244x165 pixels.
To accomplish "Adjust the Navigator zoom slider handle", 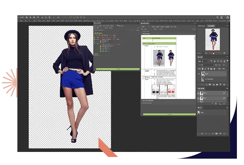I will tap(213, 53).
